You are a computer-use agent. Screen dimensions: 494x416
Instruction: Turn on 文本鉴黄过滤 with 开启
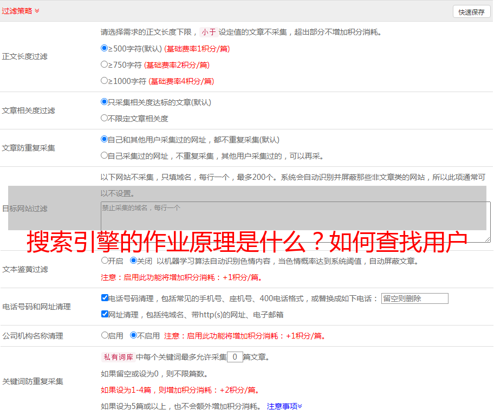105,261
